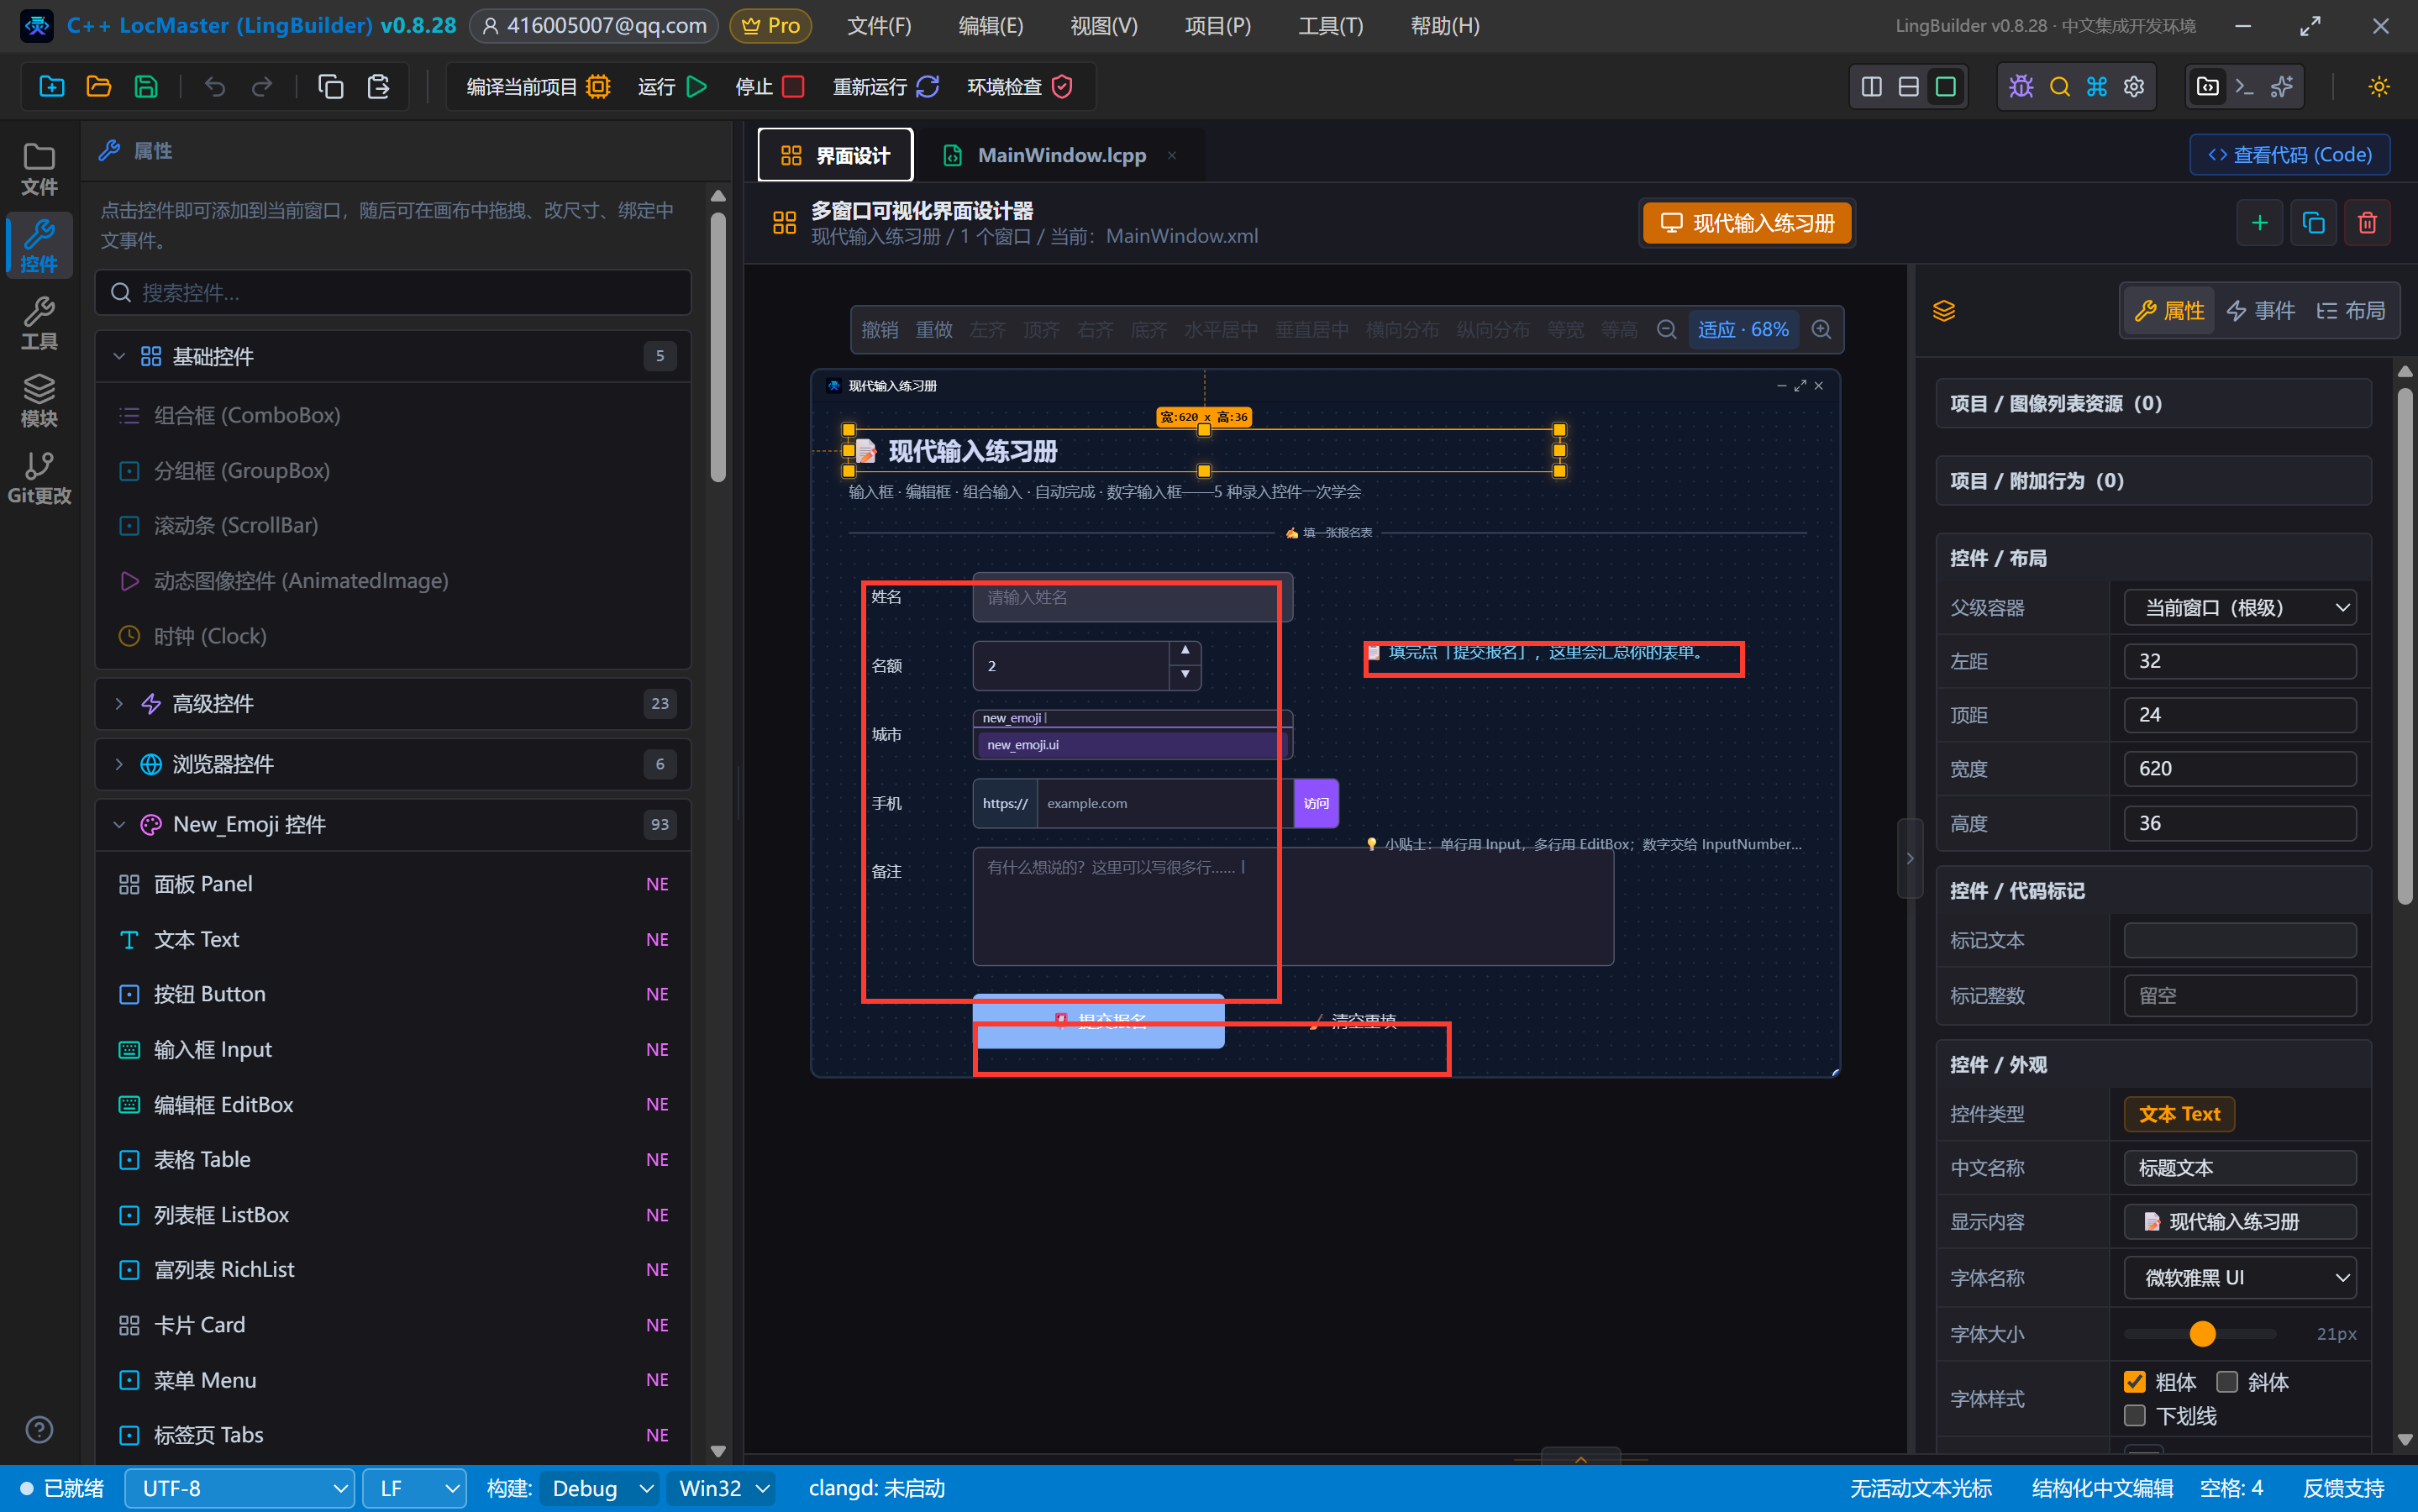The height and width of the screenshot is (1512, 2418).
Task: Click the 查看代码 (Code) button
Action: (2290, 155)
